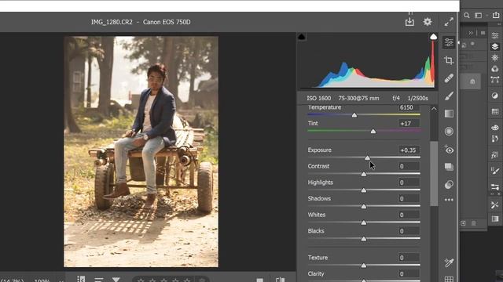Click the Contrast value field
Screen dimensions: 503x282
(409, 166)
